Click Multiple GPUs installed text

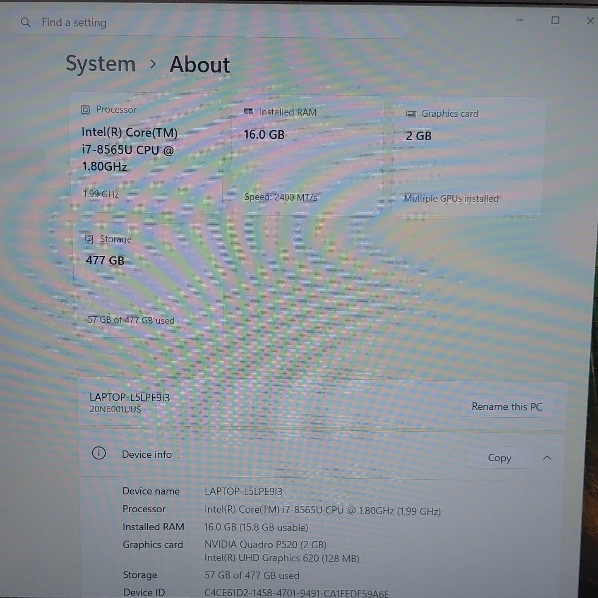451,199
